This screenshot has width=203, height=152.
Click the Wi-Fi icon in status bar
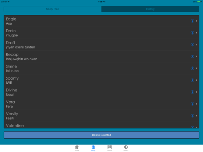pyautogui.click(x=8, y=1)
